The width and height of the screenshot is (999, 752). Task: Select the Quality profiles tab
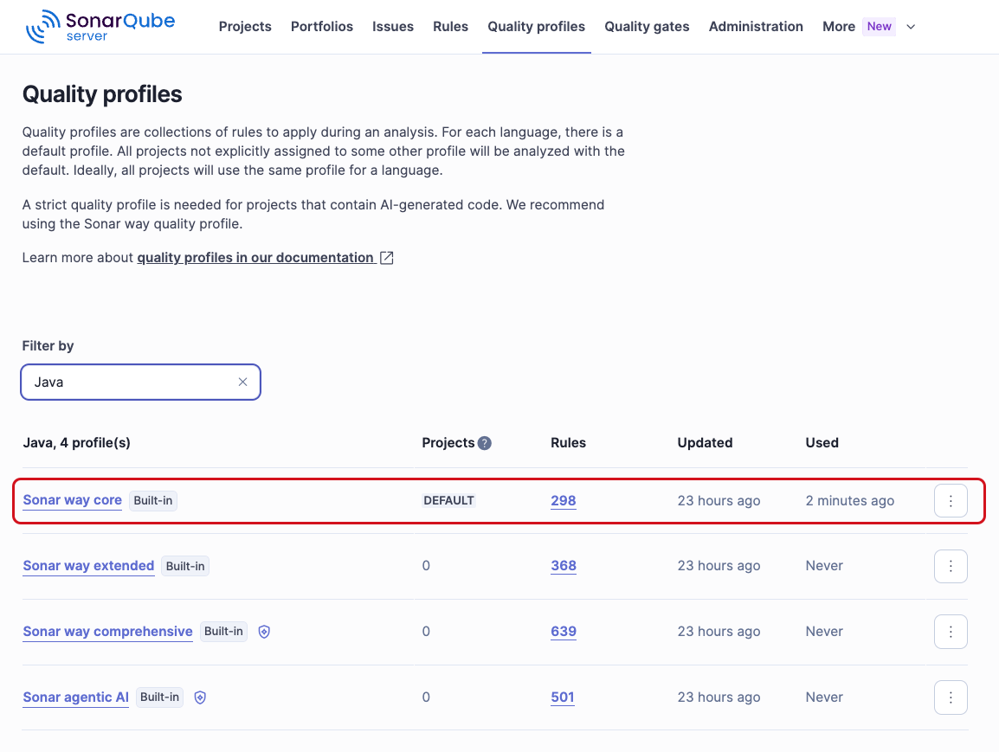point(537,27)
